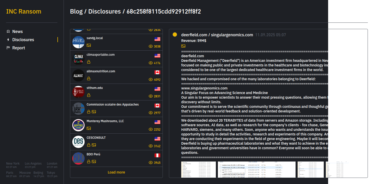Screen dimensions: 374x184
Task: Click the Canada flag on allmaxnutrition.com row
Action: (x=157, y=72)
